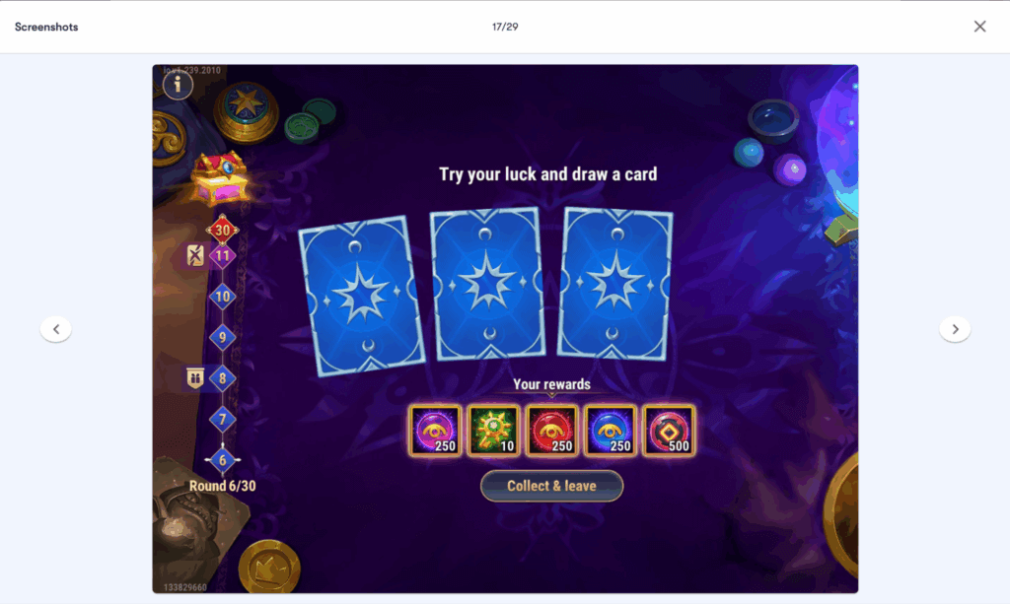Image resolution: width=1010 pixels, height=604 pixels.
Task: Draw the left face-down card
Action: [x=361, y=296]
